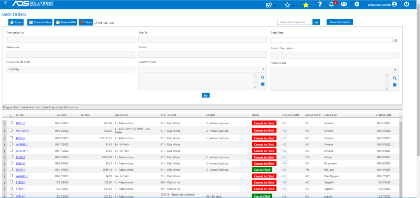Toggle the Print PickTicket checkbox
Viewport: 420px width, 198px height.
pos(95,22)
